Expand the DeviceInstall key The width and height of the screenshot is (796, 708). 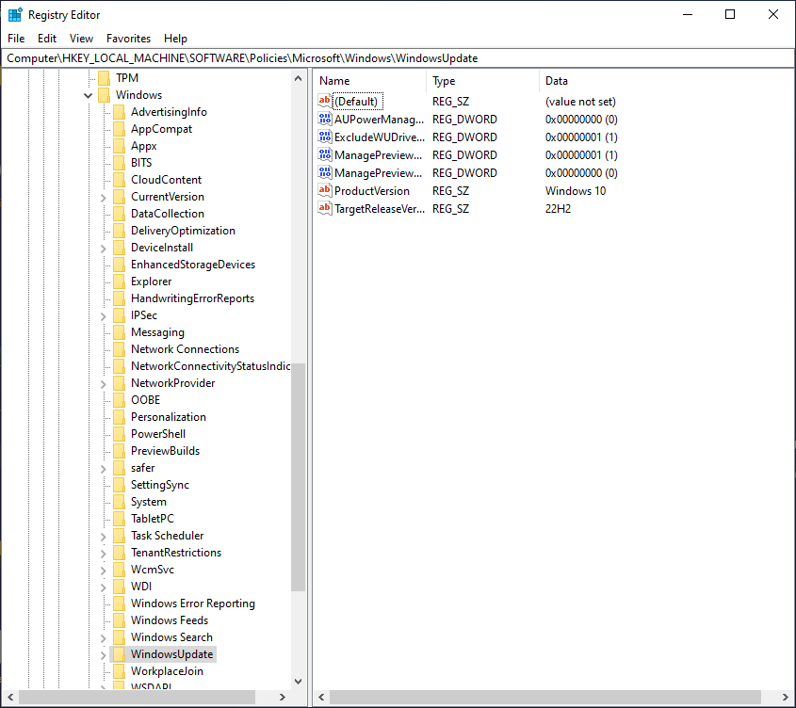pyautogui.click(x=103, y=249)
